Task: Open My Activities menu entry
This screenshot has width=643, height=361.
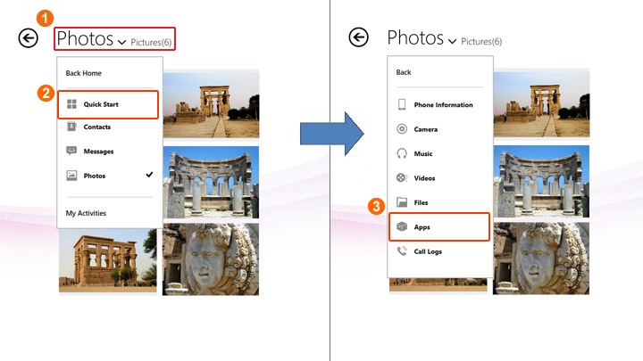Action: pos(86,213)
